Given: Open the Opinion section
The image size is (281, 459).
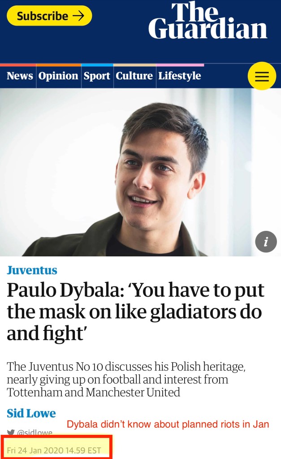Looking at the screenshot, I should (x=58, y=76).
